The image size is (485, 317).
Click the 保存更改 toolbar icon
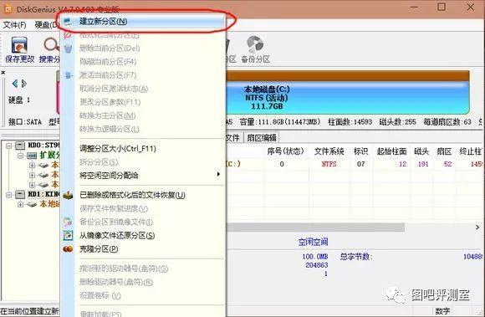coord(19,45)
